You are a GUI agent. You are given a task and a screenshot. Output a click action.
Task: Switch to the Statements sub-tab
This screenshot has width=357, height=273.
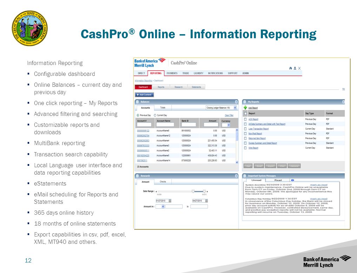coord(196,87)
